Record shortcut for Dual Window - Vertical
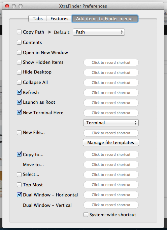The image size is (167, 230). coord(111,205)
